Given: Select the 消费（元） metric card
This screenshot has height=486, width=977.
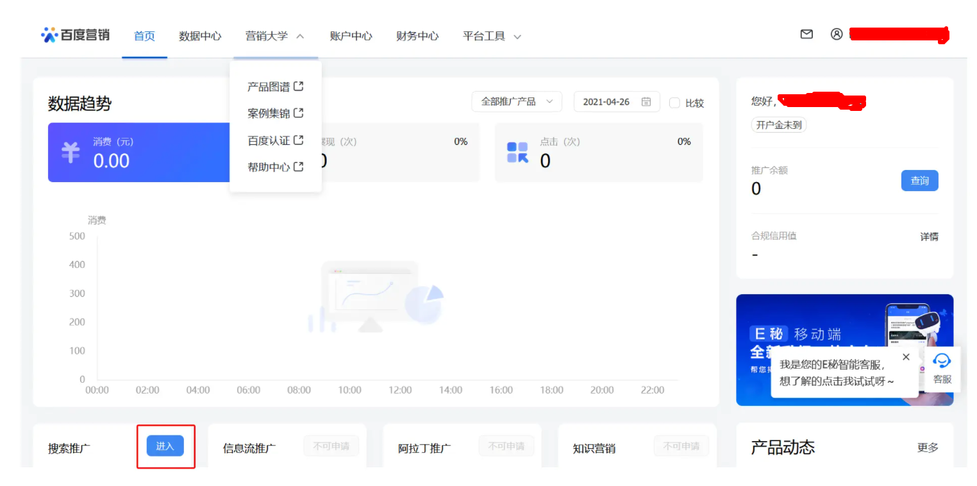Looking at the screenshot, I should [x=140, y=153].
